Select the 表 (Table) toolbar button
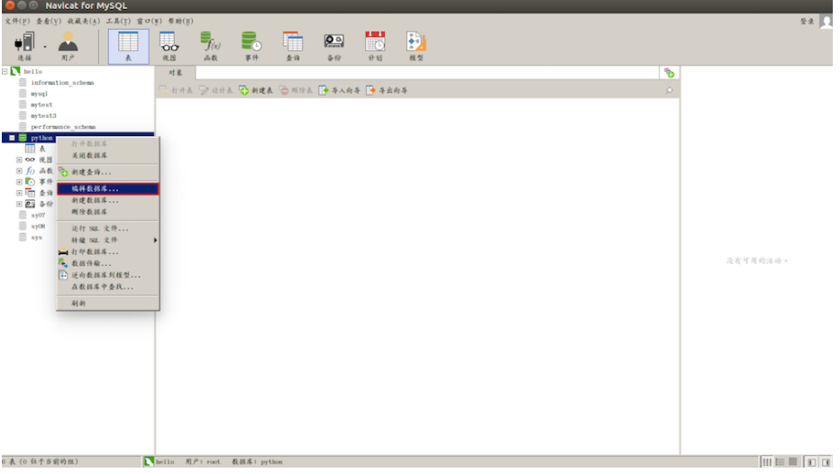 click(129, 47)
